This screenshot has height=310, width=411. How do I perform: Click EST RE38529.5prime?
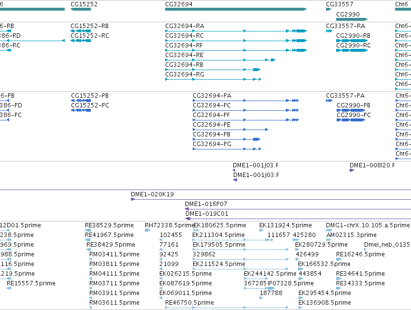tap(109, 225)
